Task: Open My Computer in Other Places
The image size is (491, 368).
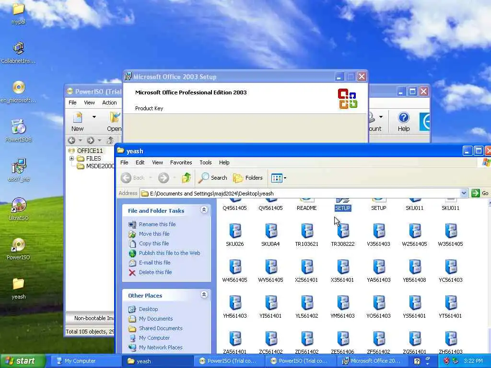Action: coord(154,338)
